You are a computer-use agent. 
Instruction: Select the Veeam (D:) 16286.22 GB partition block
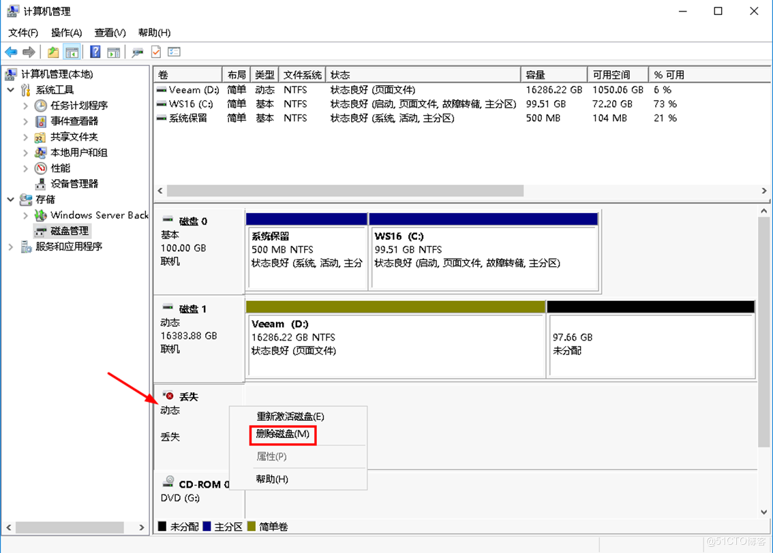tap(395, 340)
